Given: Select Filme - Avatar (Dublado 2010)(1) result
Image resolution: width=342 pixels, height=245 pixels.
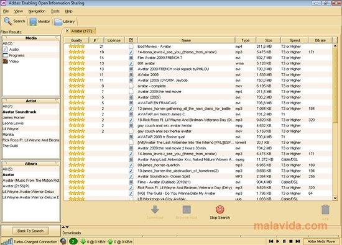Looking at the screenshot, I should click(198, 182).
